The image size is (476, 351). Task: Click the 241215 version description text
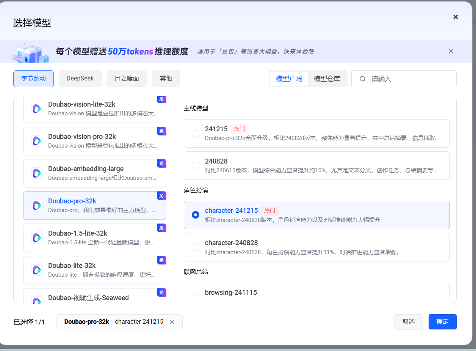point(322,139)
